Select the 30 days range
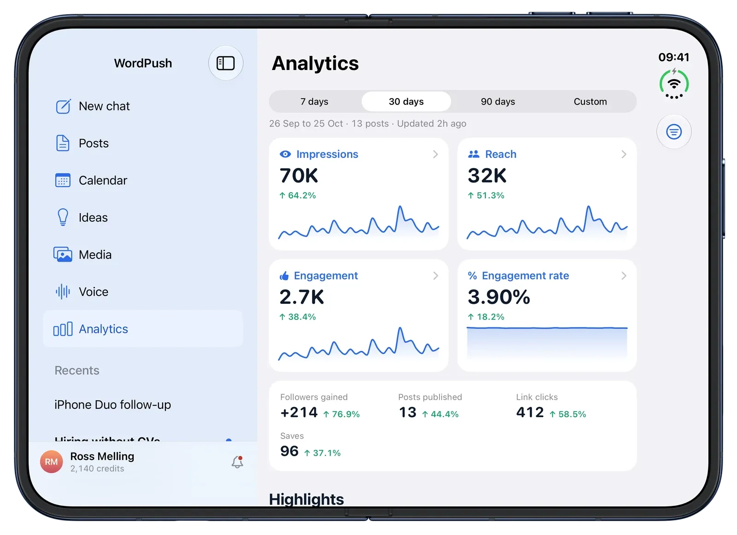This screenshot has width=737, height=535. point(406,101)
